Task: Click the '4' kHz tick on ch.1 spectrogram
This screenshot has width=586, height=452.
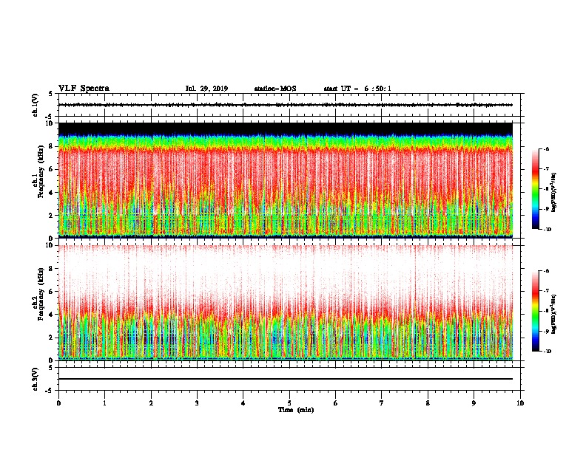Action: pos(52,193)
